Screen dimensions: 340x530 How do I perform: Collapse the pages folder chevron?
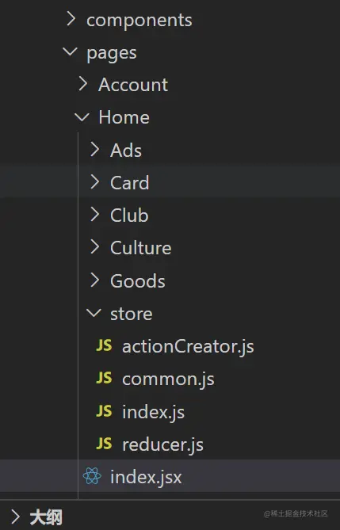tap(70, 51)
